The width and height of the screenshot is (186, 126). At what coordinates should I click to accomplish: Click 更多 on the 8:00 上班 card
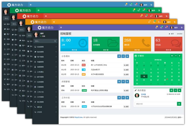pos(74,50)
